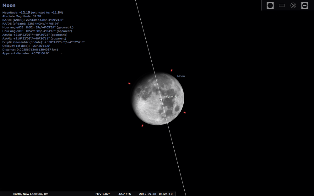Click the Moon heading in info panel
The height and width of the screenshot is (196, 314).
(x=9, y=5)
